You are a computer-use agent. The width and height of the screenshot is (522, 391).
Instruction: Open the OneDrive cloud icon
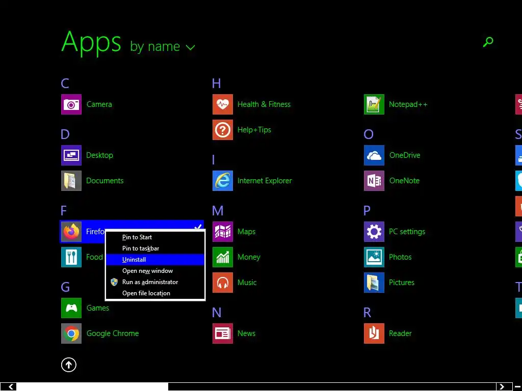tap(374, 155)
